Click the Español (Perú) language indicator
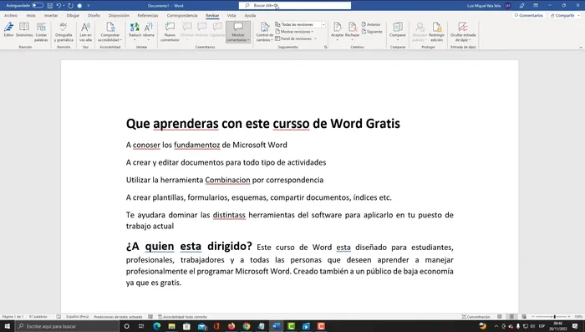 (x=77, y=317)
